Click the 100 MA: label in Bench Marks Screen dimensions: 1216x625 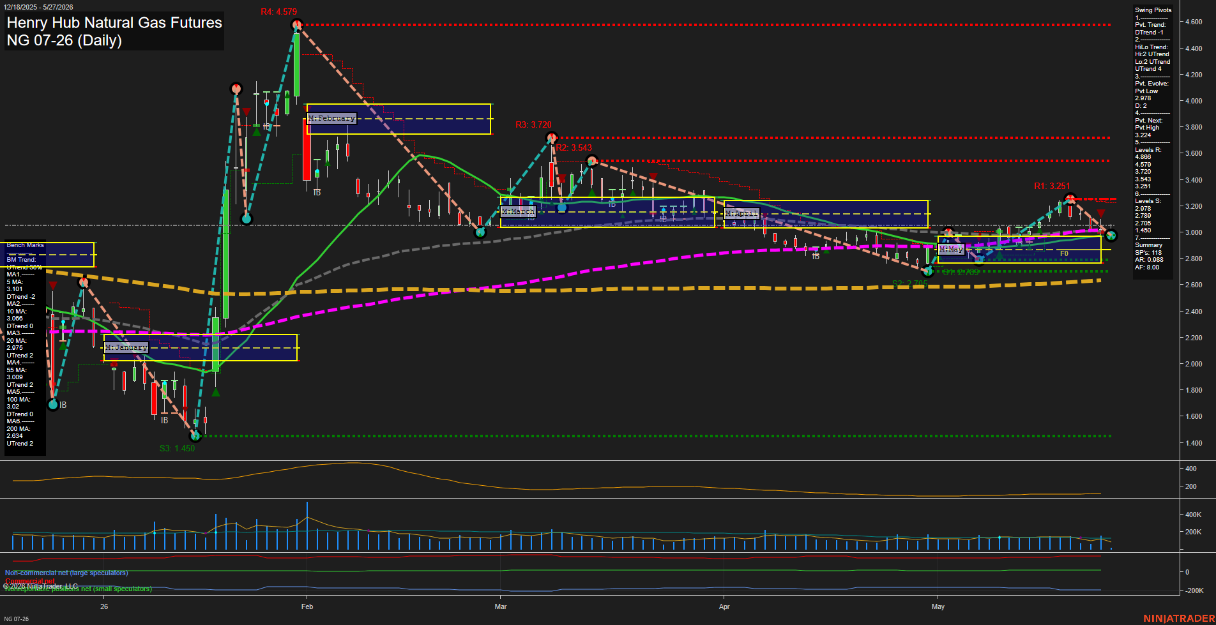pyautogui.click(x=18, y=400)
